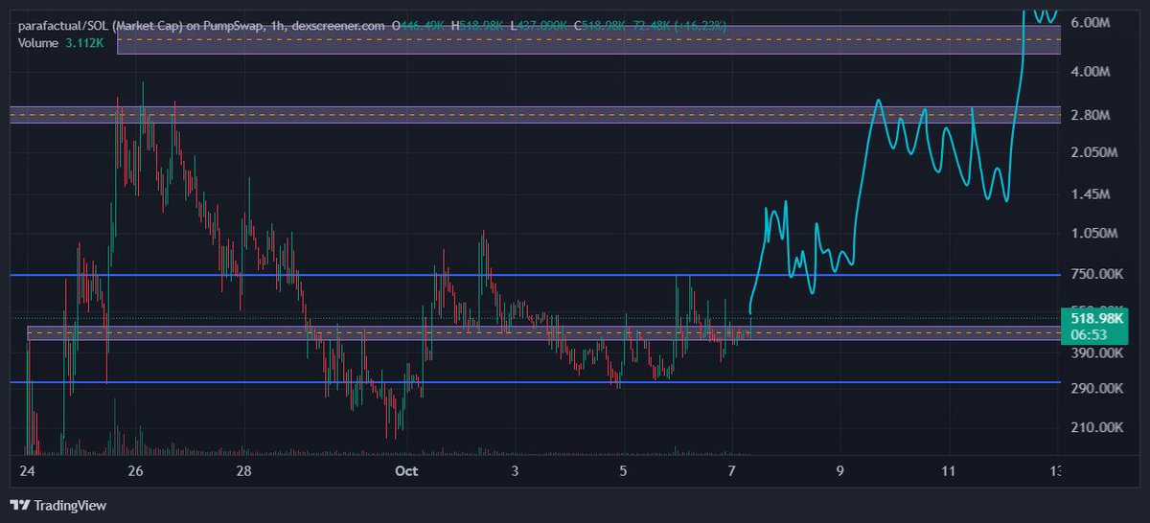This screenshot has height=523, width=1150.
Task: Click the date label 24 on time axis
Action: (x=26, y=471)
